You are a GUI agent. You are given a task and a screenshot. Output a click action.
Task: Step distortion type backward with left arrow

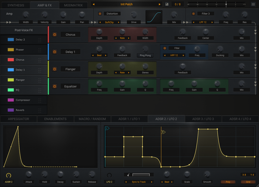point(100,22)
